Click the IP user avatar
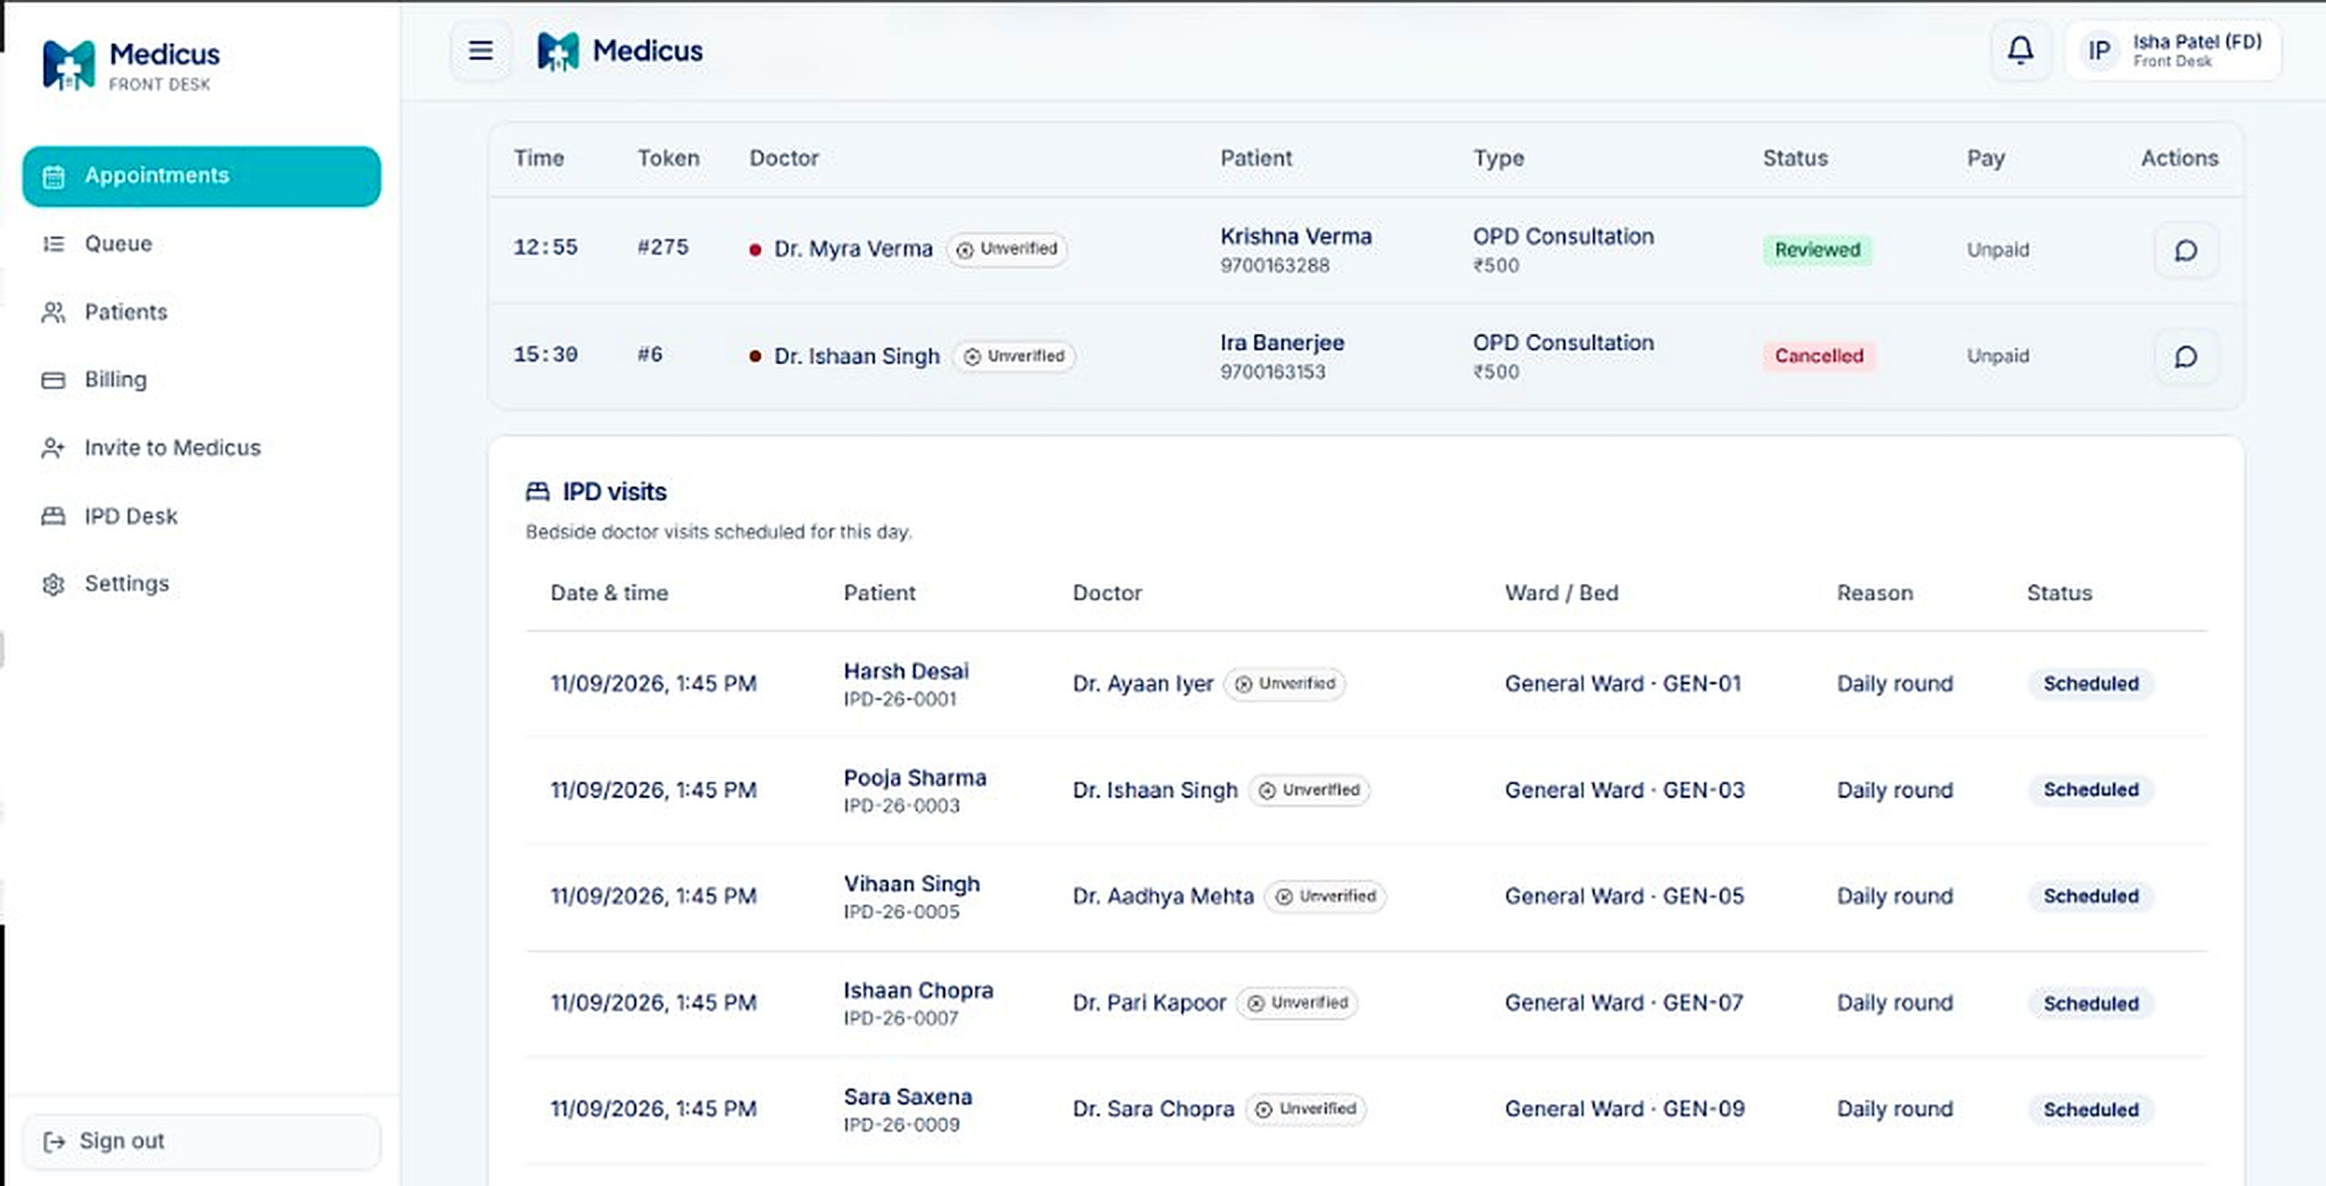2326x1186 pixels. pyautogui.click(x=2100, y=51)
